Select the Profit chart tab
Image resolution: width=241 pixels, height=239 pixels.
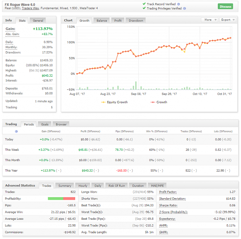point(118,20)
